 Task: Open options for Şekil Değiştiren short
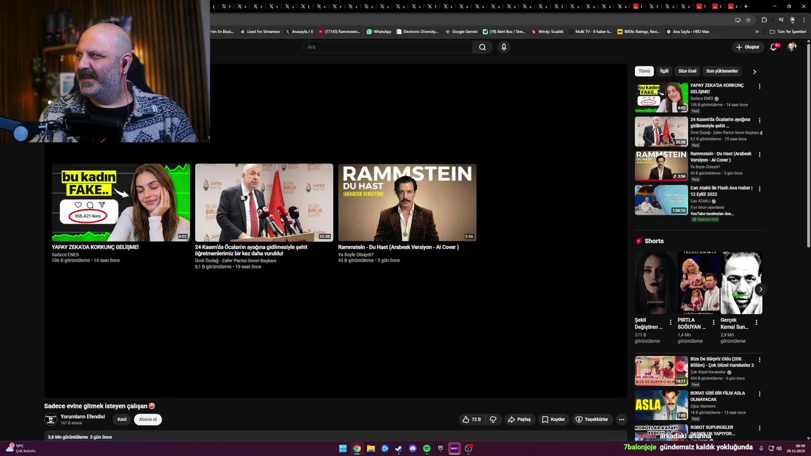(671, 322)
